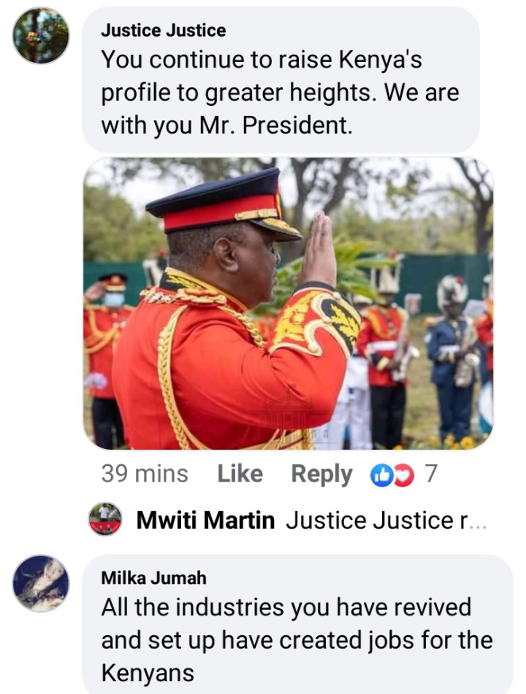Image resolution: width=526 pixels, height=694 pixels.
Task: Reply to Justice Justice's comment
Action: [x=322, y=475]
